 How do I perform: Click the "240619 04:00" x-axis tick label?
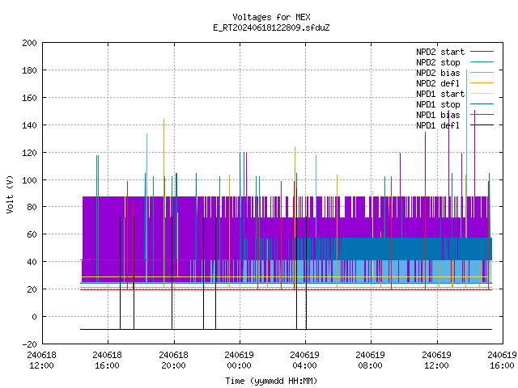click(304, 361)
